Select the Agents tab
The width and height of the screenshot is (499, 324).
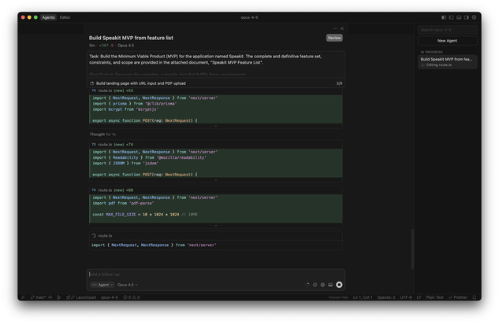click(x=48, y=17)
